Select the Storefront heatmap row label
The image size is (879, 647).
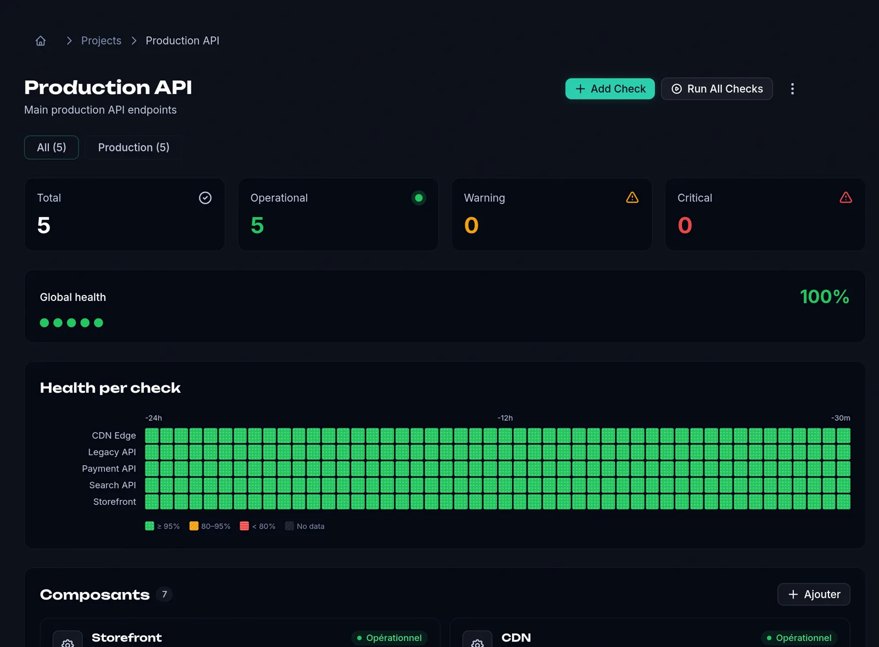tap(115, 501)
